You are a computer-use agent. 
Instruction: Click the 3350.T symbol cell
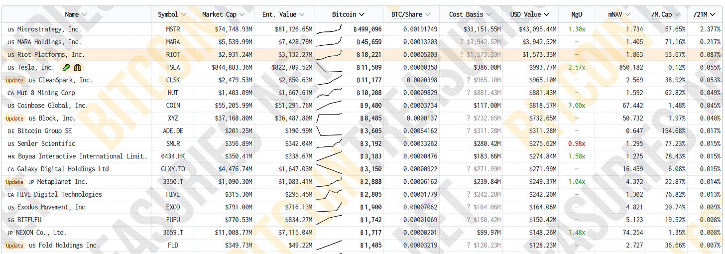point(173,182)
